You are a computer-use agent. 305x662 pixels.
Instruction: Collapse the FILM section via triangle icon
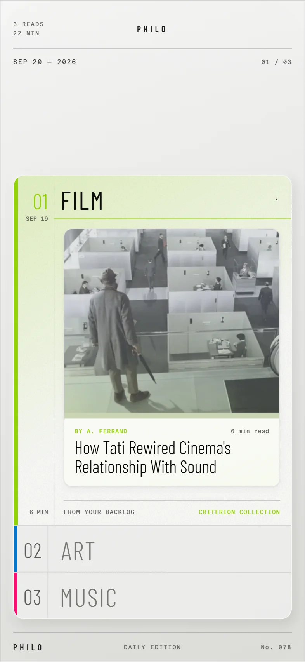point(276,200)
